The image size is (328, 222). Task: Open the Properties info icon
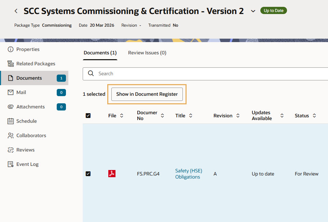coord(10,49)
